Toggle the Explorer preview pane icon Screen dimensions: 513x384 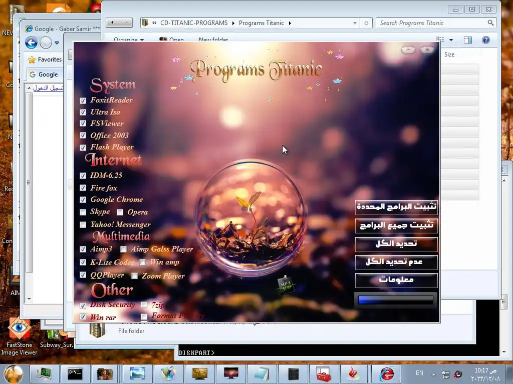(x=468, y=40)
